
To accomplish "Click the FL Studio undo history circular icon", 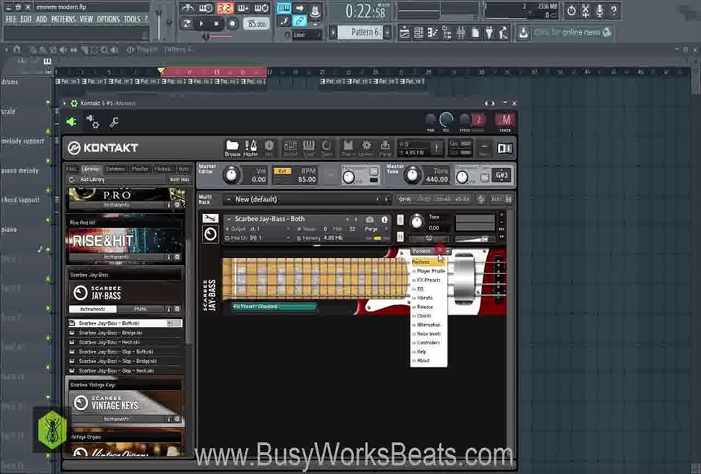I will (571, 10).
